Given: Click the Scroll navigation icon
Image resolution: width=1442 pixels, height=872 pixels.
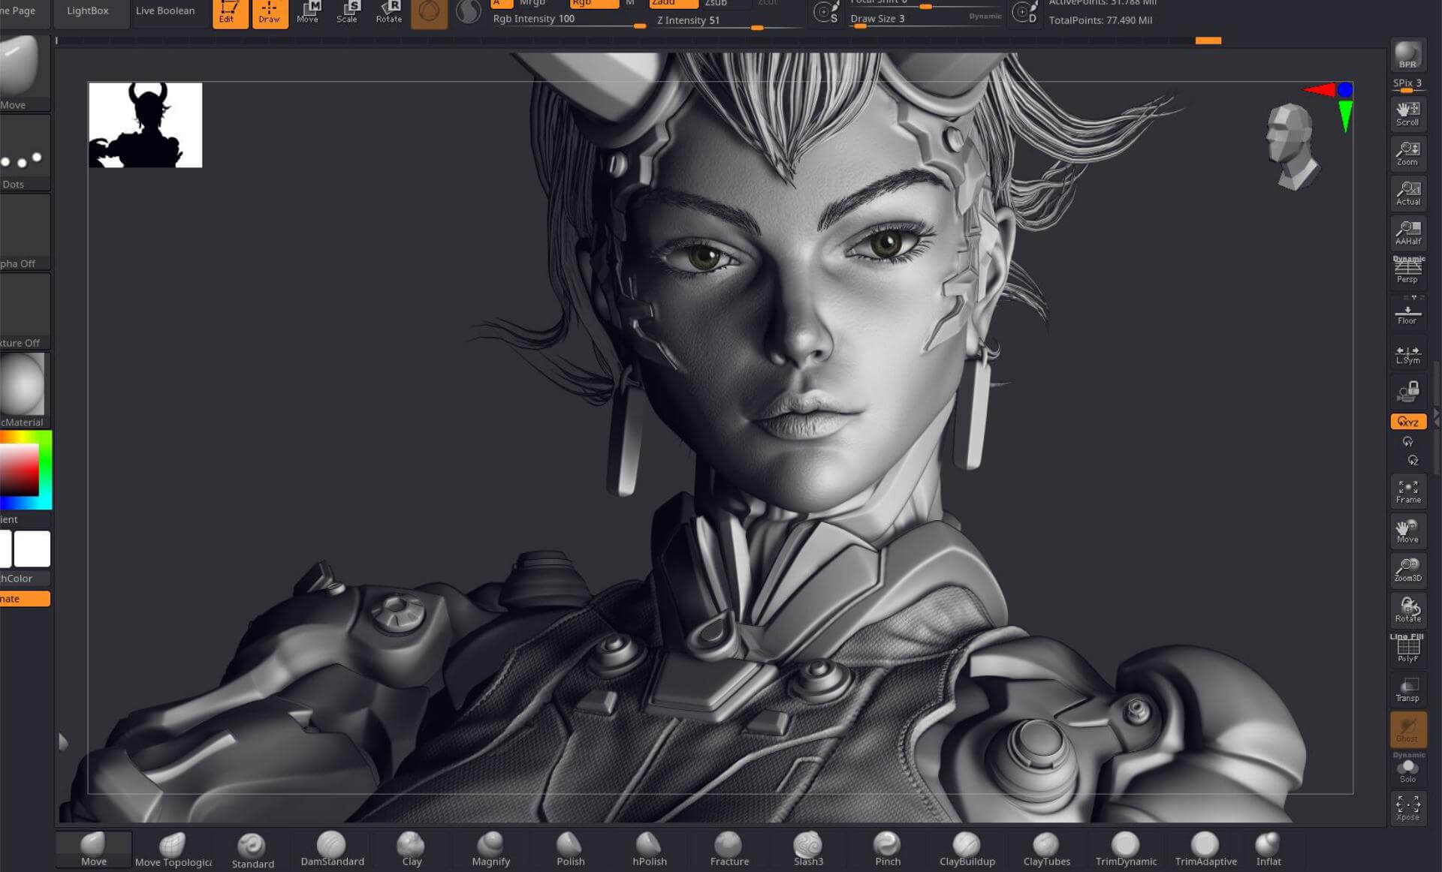Looking at the screenshot, I should tap(1407, 114).
